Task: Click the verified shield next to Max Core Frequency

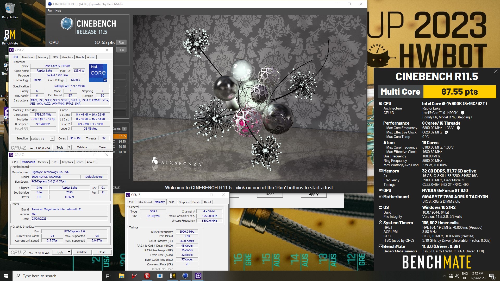Action: (x=458, y=128)
